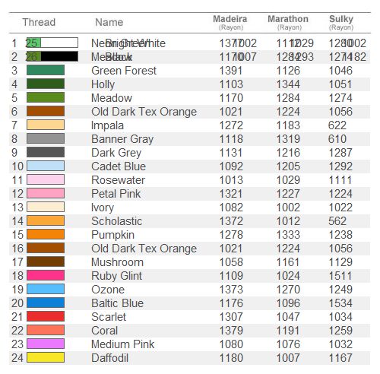The height and width of the screenshot is (374, 380).
Task: Click the name 'Mushroom'
Action: click(117, 262)
